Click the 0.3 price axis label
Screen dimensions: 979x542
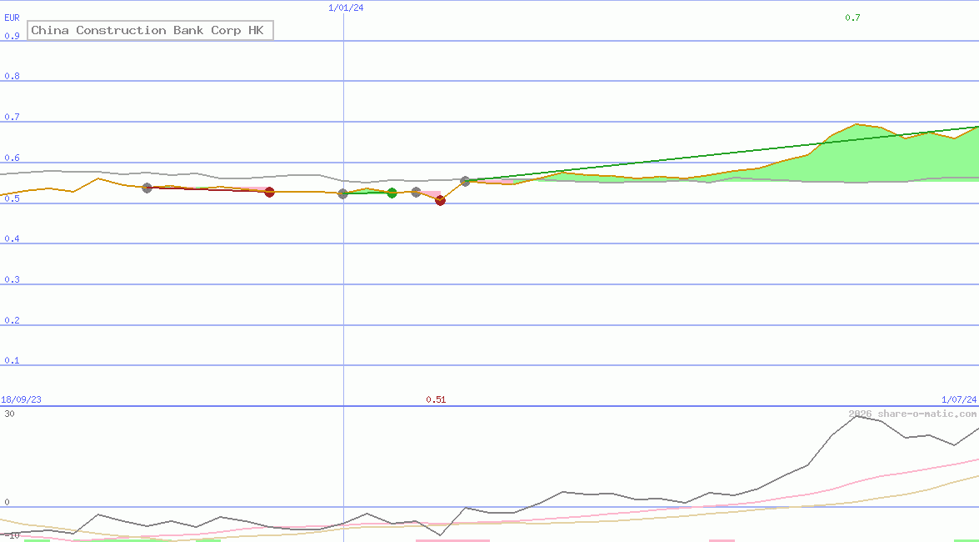pos(12,279)
